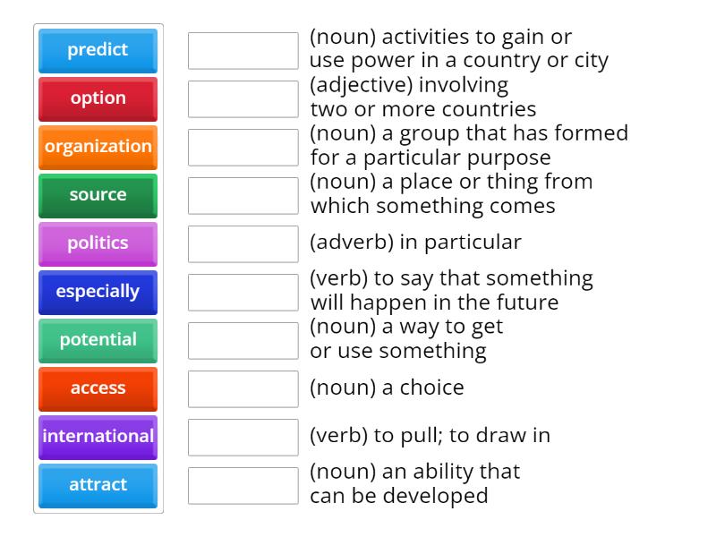The image size is (716, 537).
Task: Choose the green 'source' word tile
Action: tap(98, 195)
